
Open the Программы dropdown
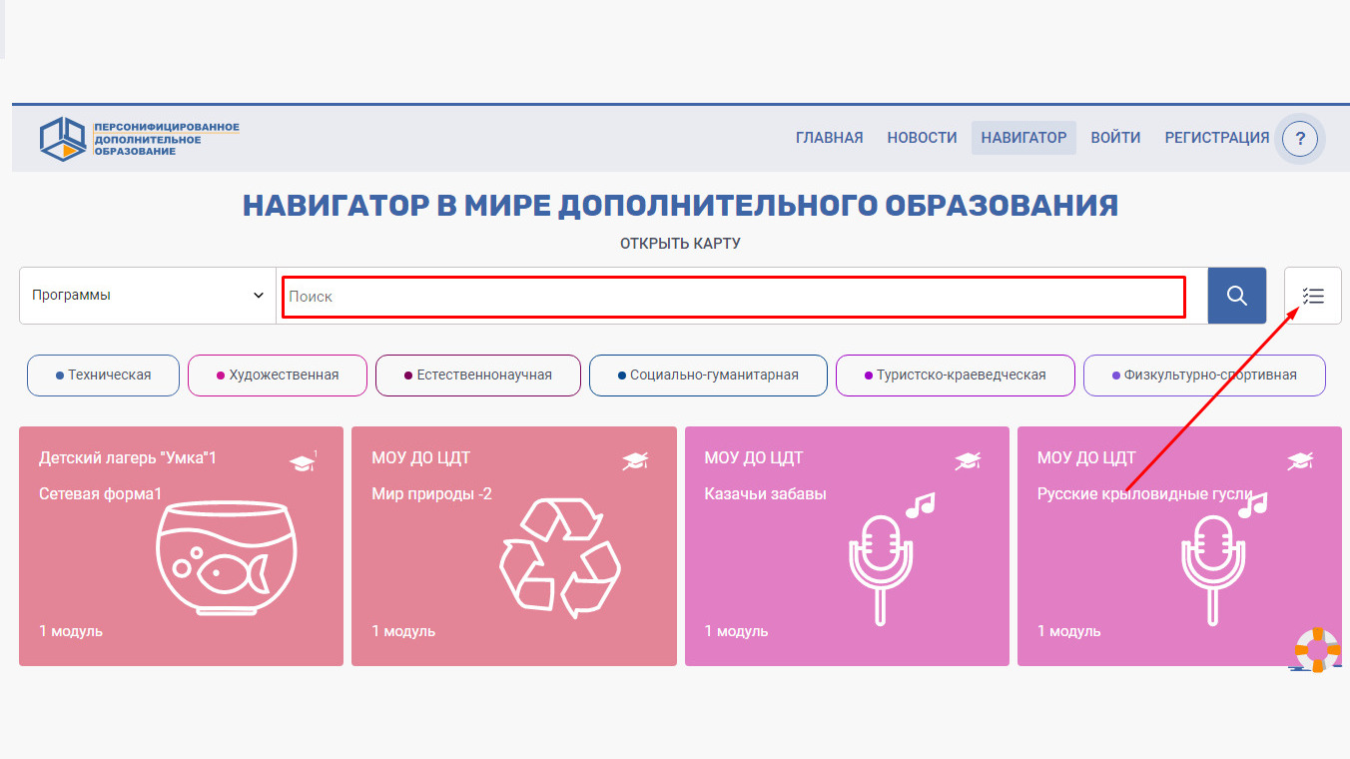(147, 295)
